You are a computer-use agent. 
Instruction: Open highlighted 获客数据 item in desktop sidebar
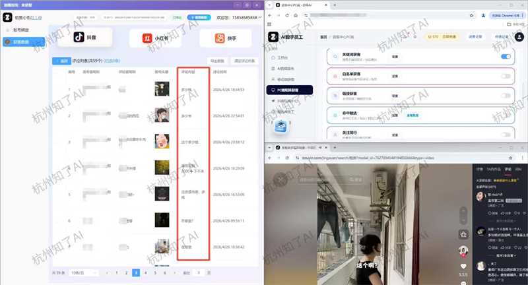tap(24, 42)
